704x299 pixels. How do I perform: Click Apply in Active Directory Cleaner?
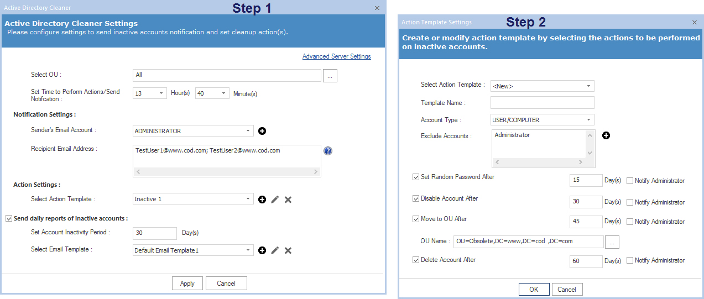tap(187, 284)
